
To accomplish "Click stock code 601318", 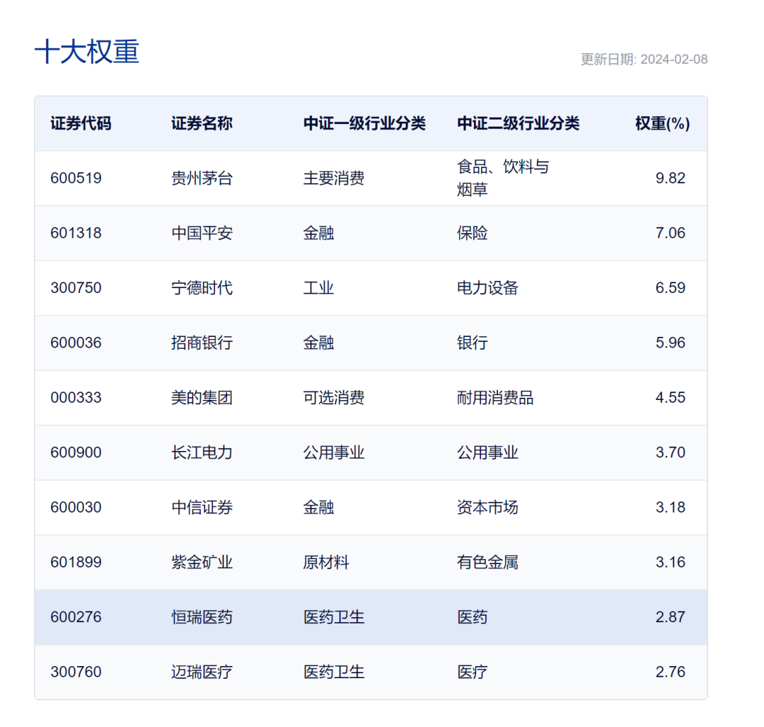I will 76,233.
